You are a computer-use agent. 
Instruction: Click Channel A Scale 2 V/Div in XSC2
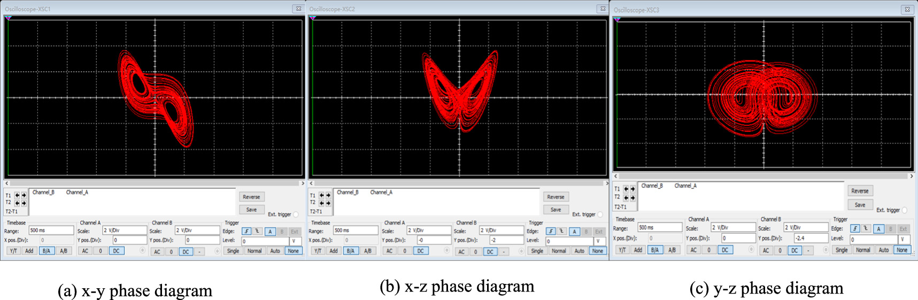click(x=429, y=230)
